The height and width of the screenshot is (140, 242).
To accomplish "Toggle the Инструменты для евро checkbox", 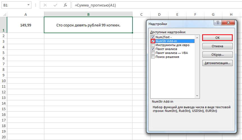I will coord(153,45).
